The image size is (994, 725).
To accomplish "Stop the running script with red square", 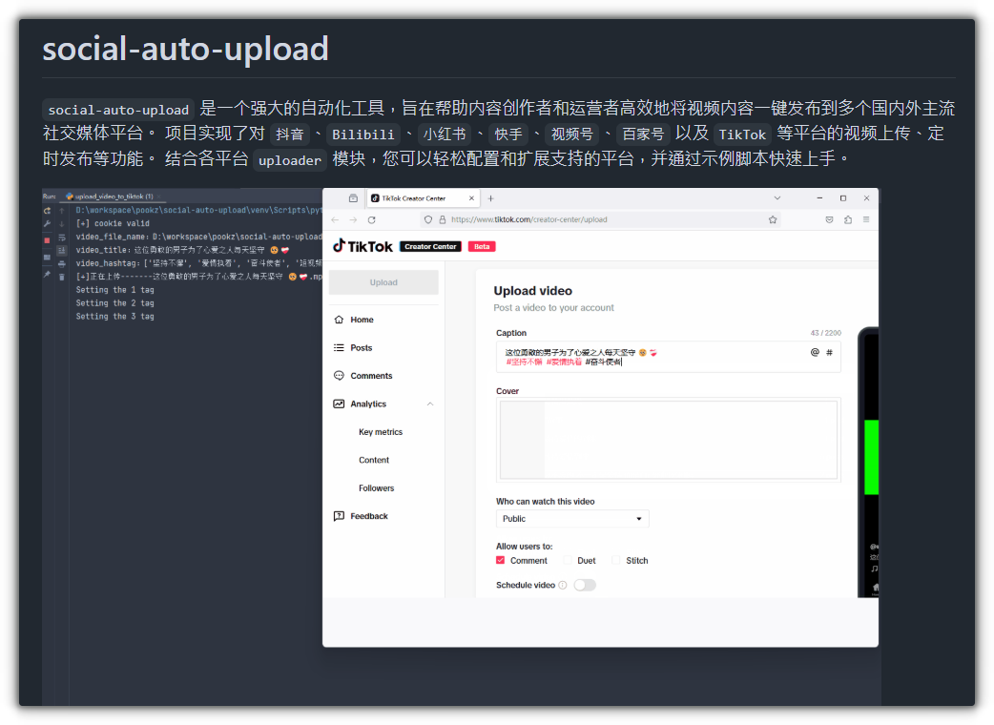I will [47, 238].
